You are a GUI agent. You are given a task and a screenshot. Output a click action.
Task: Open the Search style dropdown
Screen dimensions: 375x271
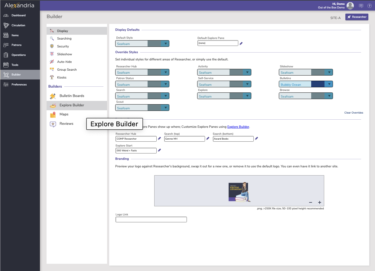tap(142, 96)
